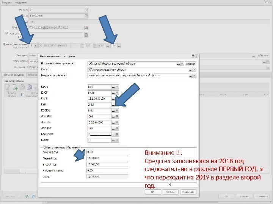The image size is (273, 204).
Task: Clear the КОСГУ field with its X
Action: click(x=117, y=110)
